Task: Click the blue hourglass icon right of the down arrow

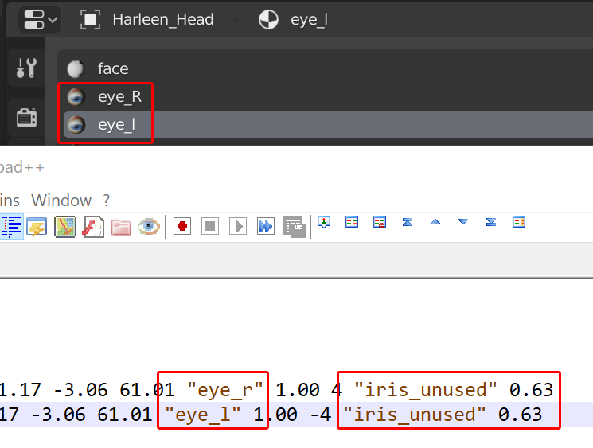Action: [x=491, y=222]
